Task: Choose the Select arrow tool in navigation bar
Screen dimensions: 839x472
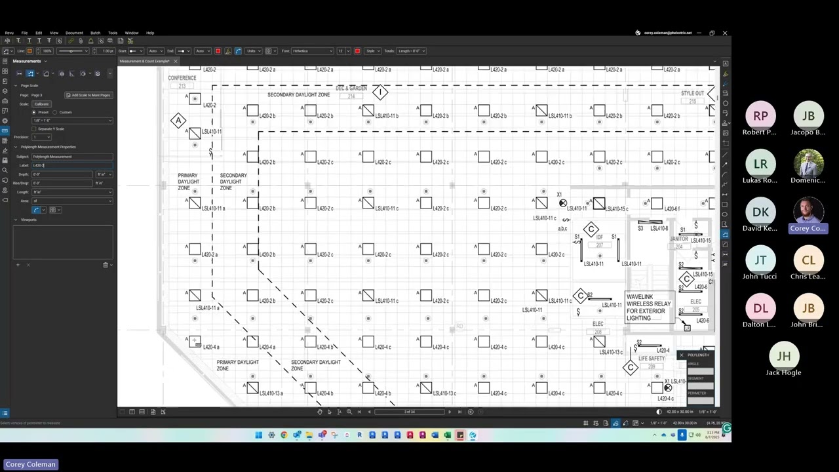Action: [x=329, y=412]
